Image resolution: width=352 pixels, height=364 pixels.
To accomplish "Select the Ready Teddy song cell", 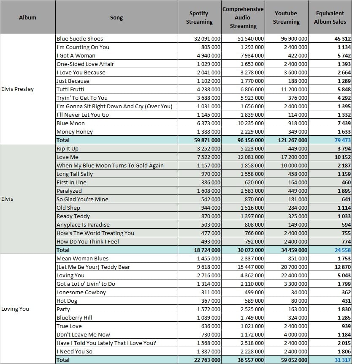I will (116, 216).
